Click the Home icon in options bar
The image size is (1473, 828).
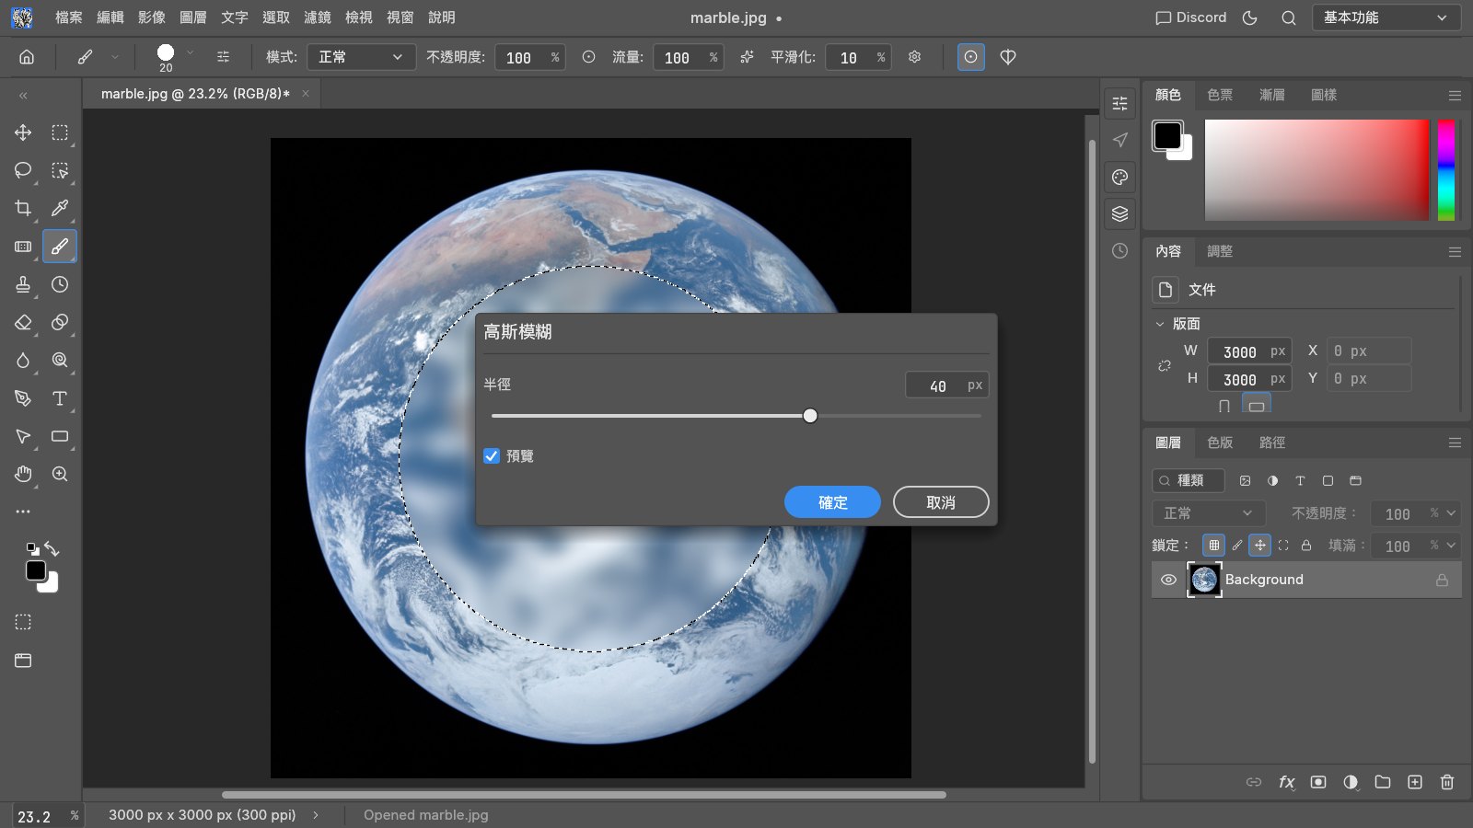27,57
